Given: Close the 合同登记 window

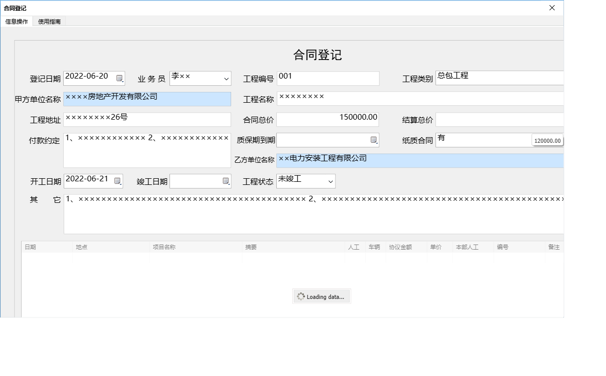Looking at the screenshot, I should (x=552, y=8).
